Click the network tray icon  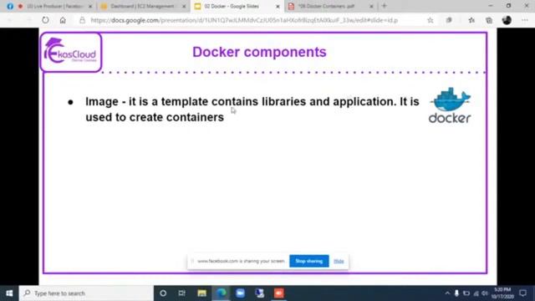tap(476, 293)
